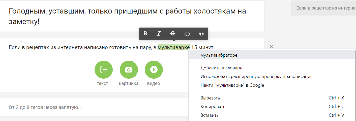
Task: Choose spelling suggestion "мультивибраторе"
Action: pos(219,55)
